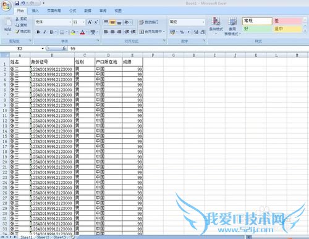Open the 数字 group dialog launcher
Screen dimensions: 309x239
(x=204, y=41)
